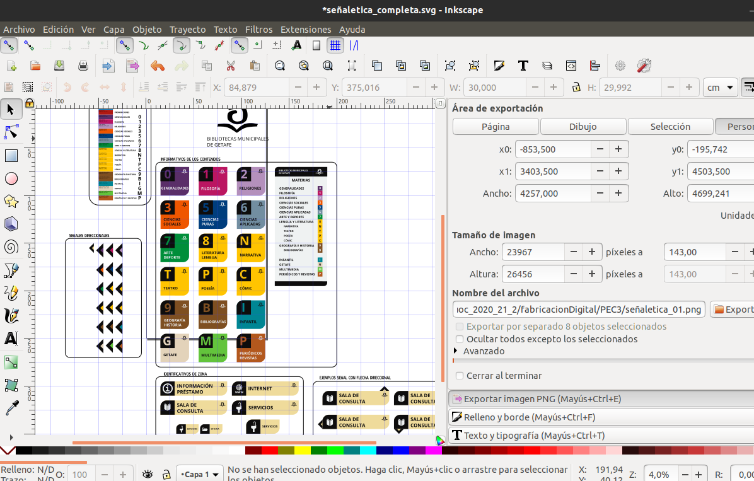
Task: Toggle current layer visibility eye
Action: pyautogui.click(x=147, y=474)
